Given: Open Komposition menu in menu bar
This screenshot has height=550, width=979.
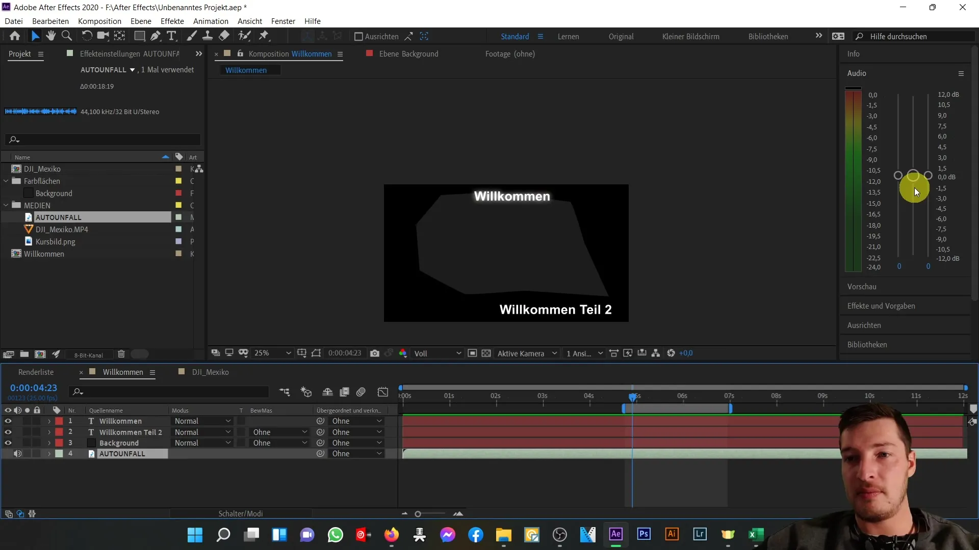Looking at the screenshot, I should [99, 21].
